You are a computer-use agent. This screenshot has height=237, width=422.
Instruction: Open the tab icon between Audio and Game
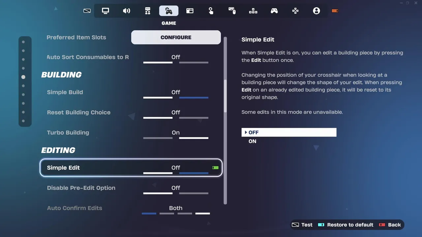(148, 11)
